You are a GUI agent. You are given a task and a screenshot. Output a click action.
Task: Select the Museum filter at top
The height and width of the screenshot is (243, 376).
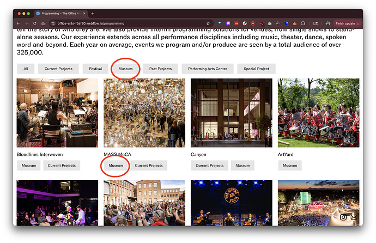click(x=125, y=69)
